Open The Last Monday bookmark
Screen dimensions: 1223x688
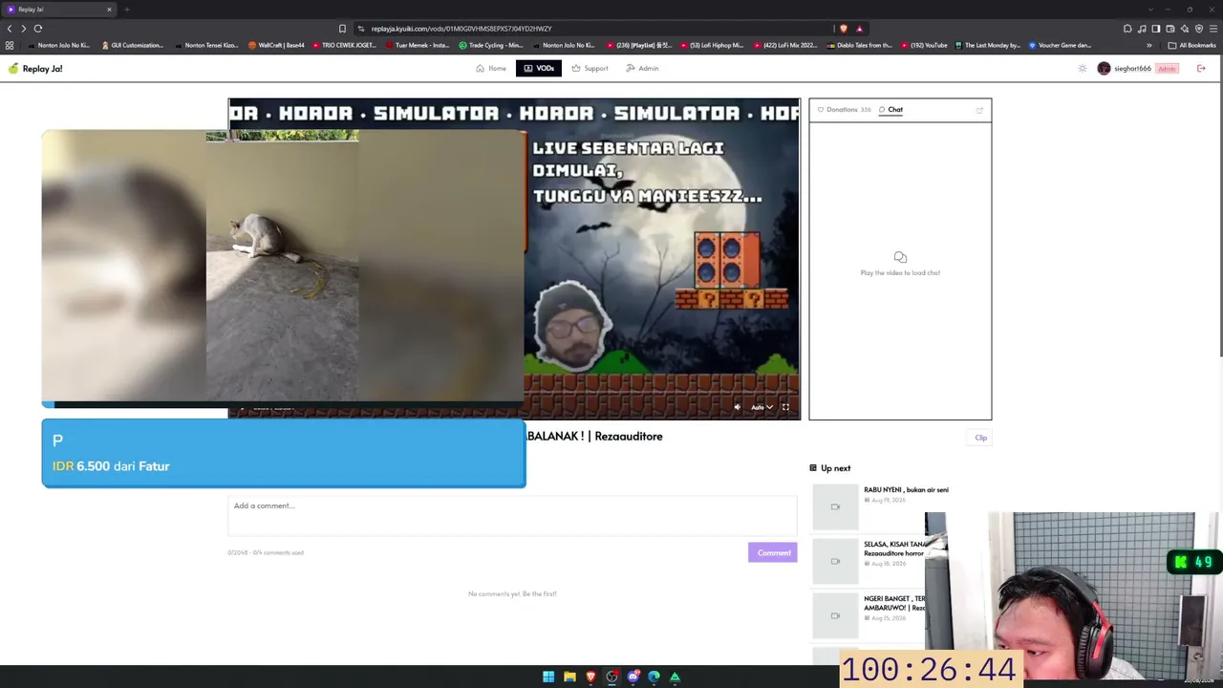click(x=987, y=45)
